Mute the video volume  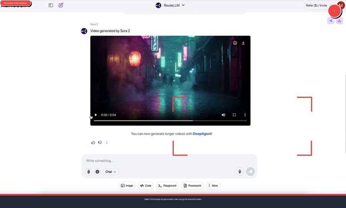click(x=223, y=115)
